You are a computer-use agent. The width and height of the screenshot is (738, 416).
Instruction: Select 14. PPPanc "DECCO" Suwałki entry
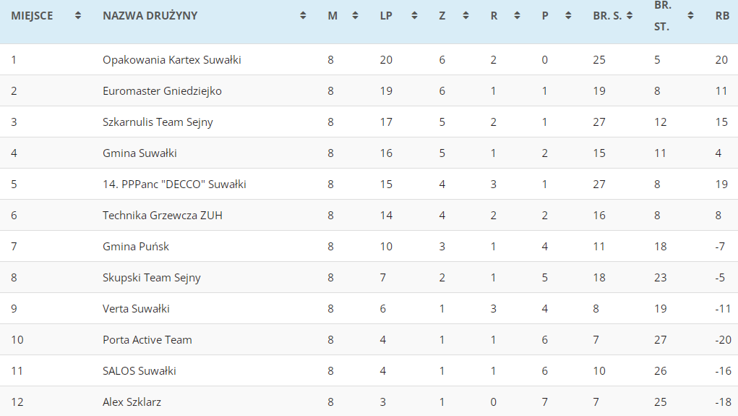pyautogui.click(x=174, y=184)
